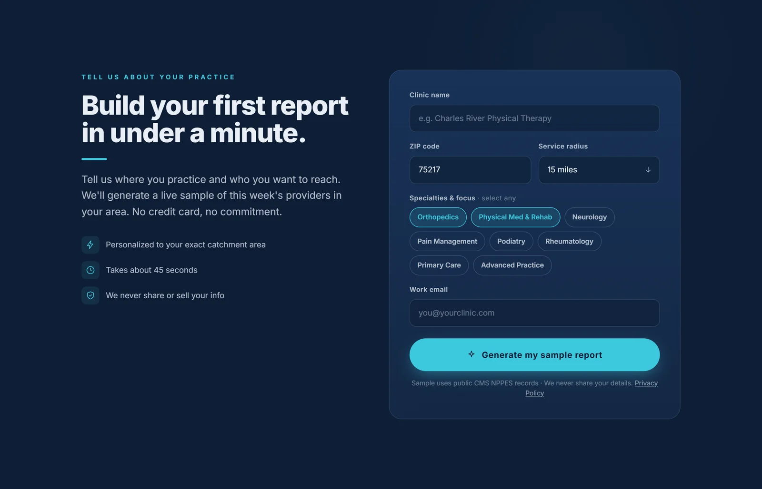Select the Advanced Practice chip
The width and height of the screenshot is (762, 489).
512,265
